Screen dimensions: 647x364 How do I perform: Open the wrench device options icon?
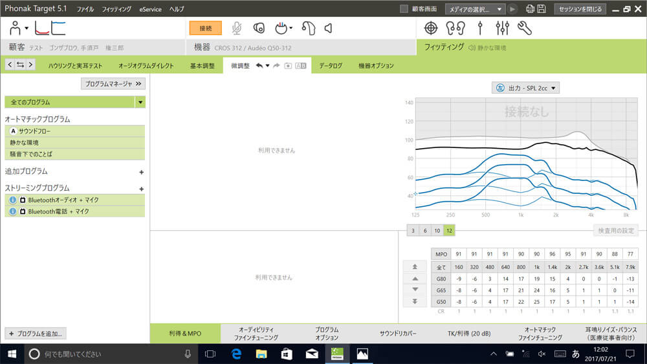[525, 28]
